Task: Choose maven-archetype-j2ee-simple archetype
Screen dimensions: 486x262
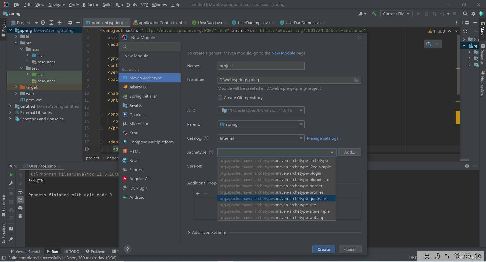Action: pyautogui.click(x=277, y=167)
